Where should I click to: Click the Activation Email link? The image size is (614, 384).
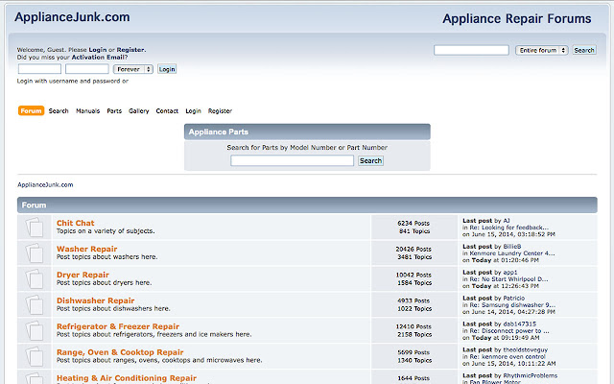pyautogui.click(x=98, y=58)
